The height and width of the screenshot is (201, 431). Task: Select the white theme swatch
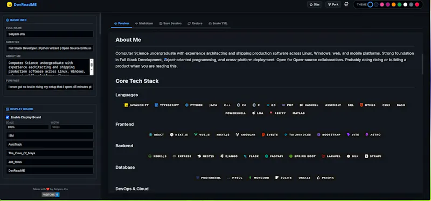tap(405, 4)
